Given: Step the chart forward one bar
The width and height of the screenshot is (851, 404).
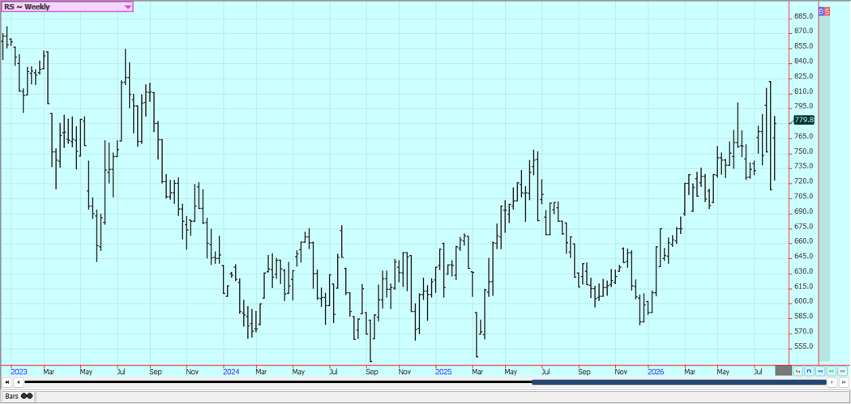Looking at the screenshot, I should tap(832, 382).
